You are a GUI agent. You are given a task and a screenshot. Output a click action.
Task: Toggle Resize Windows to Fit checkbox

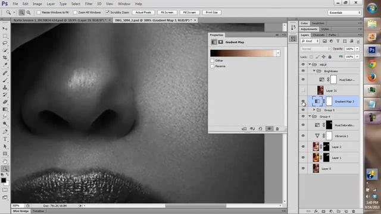click(39, 12)
